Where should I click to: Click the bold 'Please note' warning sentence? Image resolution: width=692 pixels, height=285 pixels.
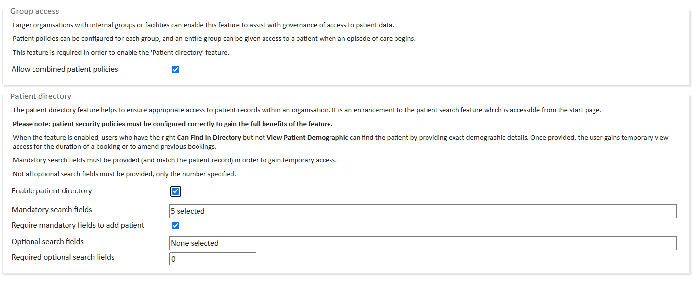(172, 124)
